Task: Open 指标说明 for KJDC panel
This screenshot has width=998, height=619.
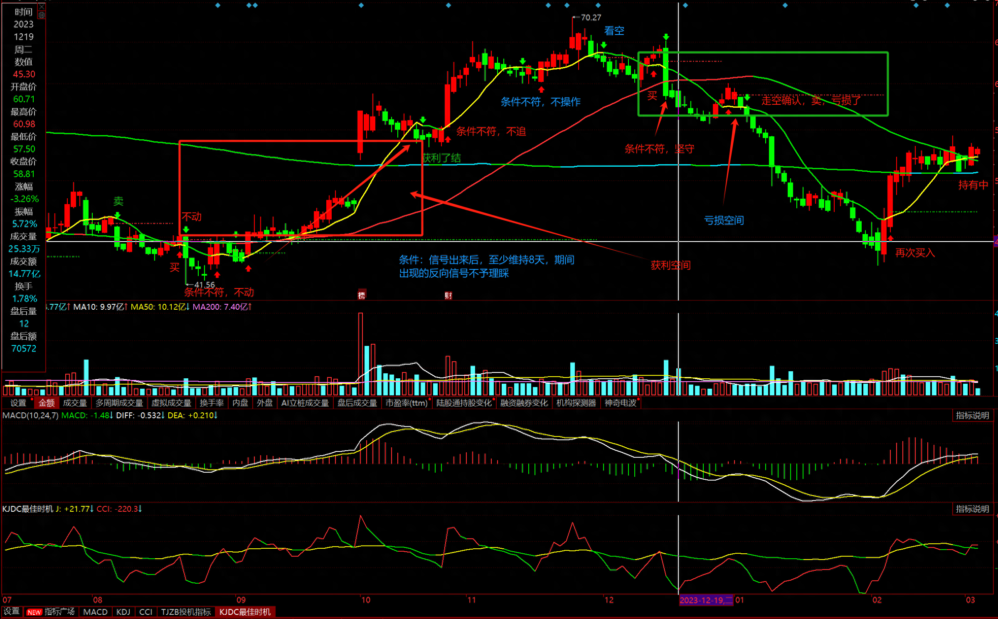Action: [x=972, y=509]
